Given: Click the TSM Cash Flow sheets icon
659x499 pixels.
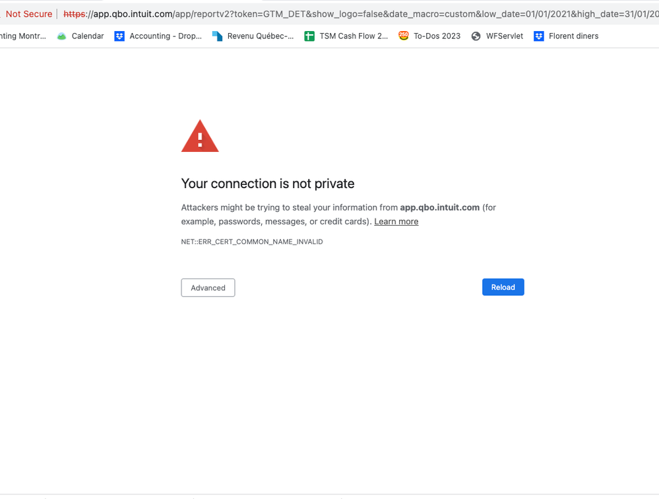Looking at the screenshot, I should (x=309, y=36).
